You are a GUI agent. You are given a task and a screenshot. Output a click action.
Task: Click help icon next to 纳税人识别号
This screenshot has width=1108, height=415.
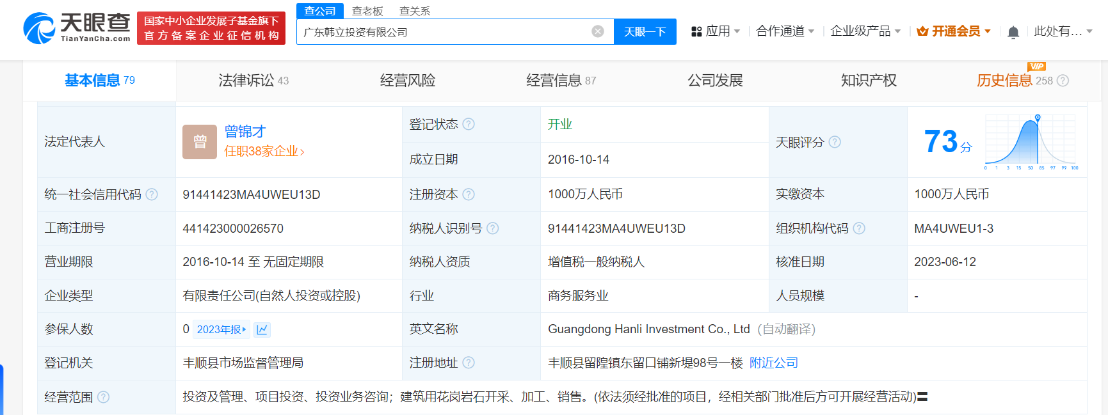(x=492, y=228)
